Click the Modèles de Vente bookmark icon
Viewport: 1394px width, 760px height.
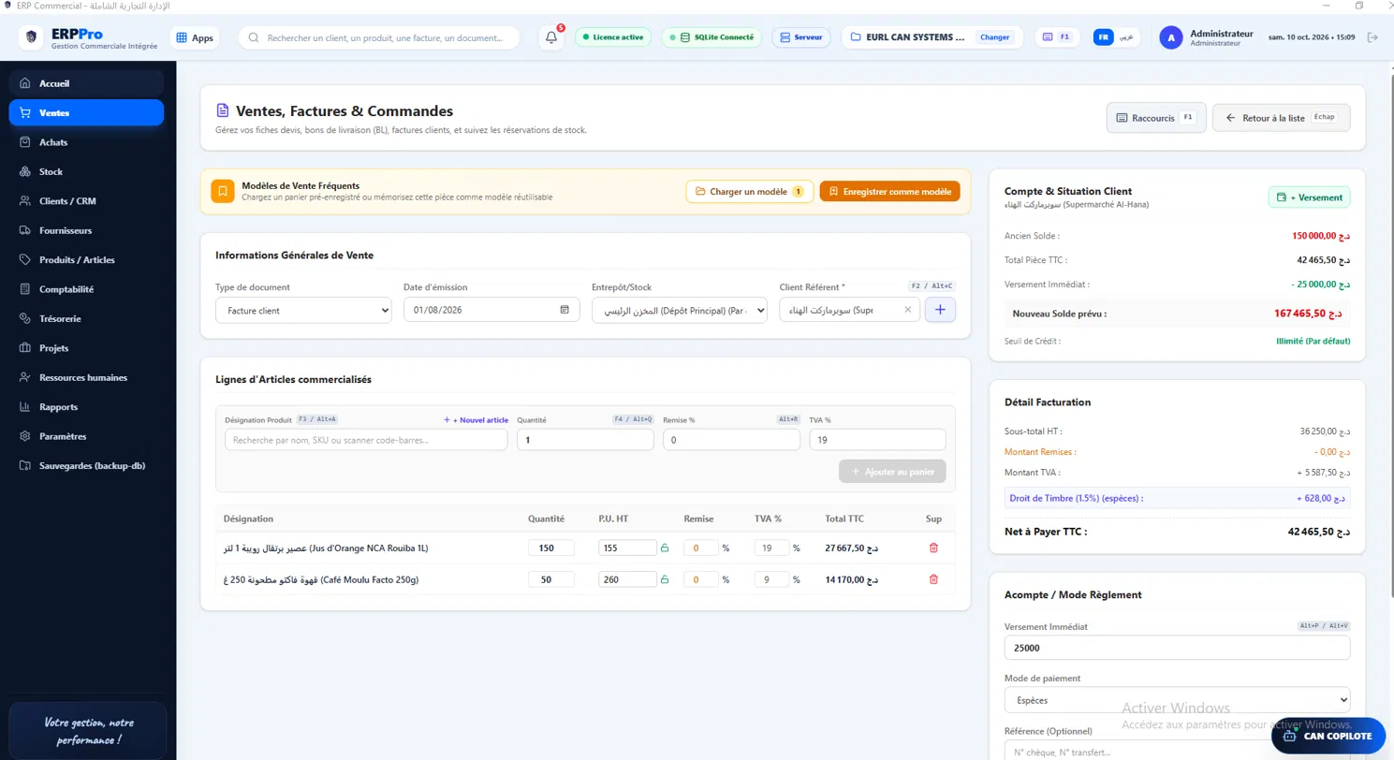point(222,191)
